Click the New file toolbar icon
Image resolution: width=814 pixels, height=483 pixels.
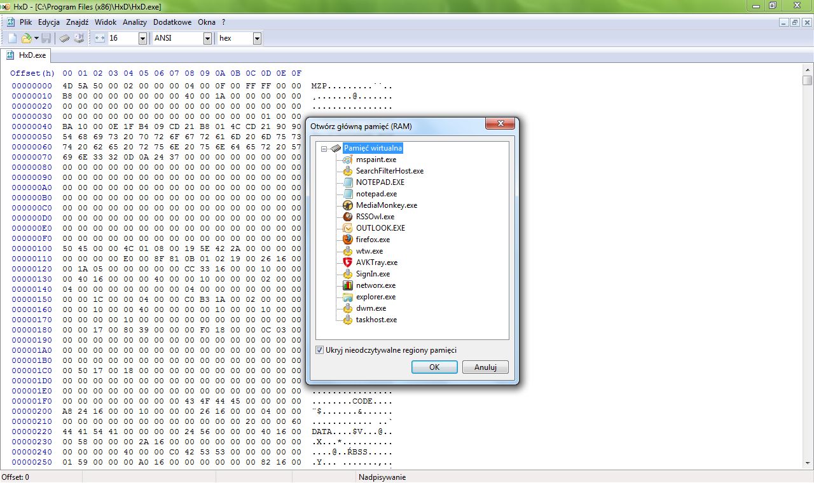pyautogui.click(x=12, y=38)
